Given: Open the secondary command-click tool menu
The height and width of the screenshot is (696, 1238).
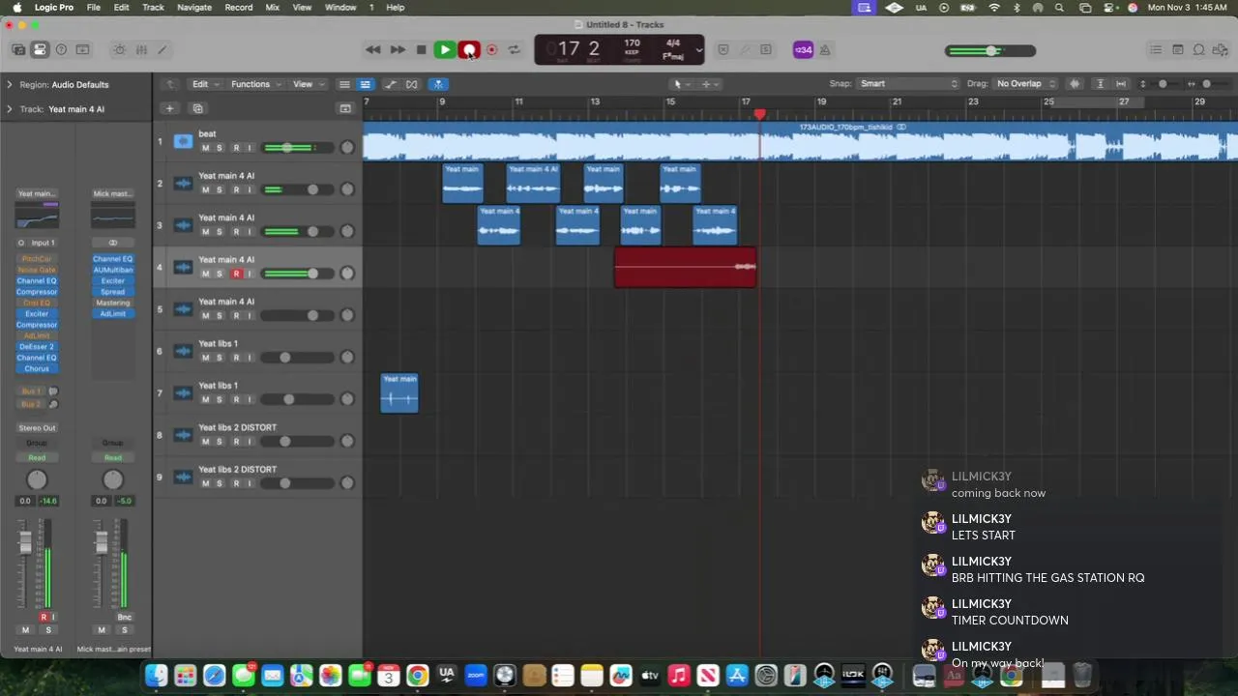Looking at the screenshot, I should (x=709, y=84).
